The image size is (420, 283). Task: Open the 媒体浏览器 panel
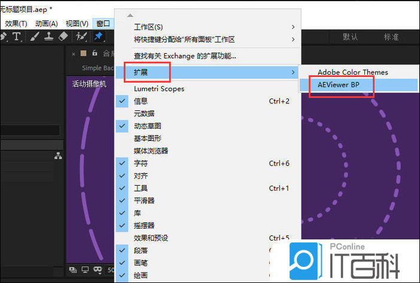point(208,150)
